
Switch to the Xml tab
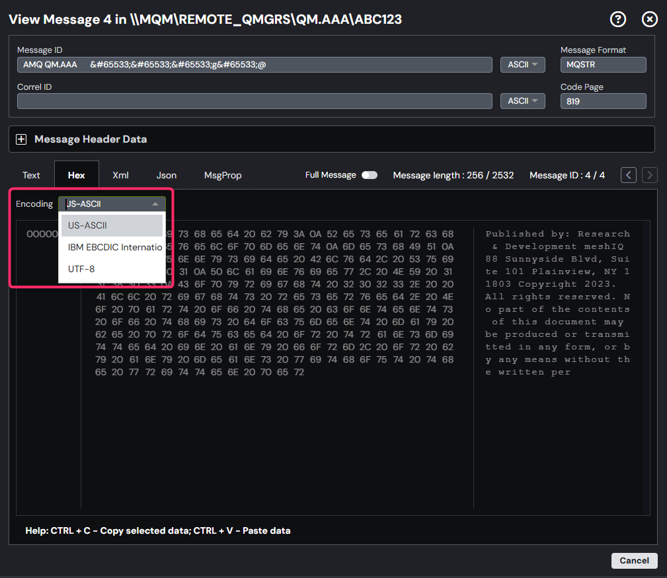pyautogui.click(x=120, y=175)
